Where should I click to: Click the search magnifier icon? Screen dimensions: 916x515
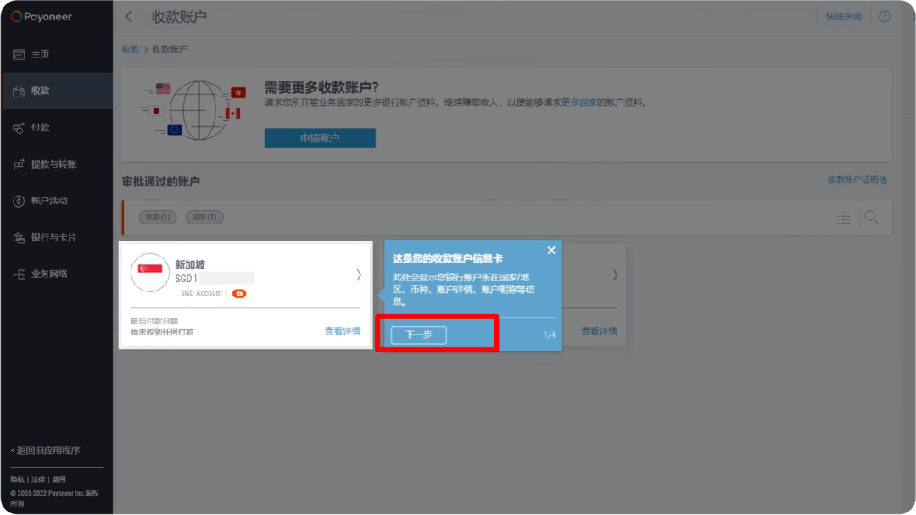click(871, 217)
